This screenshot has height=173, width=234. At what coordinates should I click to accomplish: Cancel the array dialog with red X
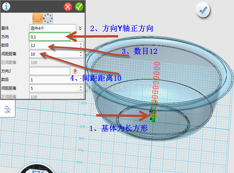click(68, 7)
